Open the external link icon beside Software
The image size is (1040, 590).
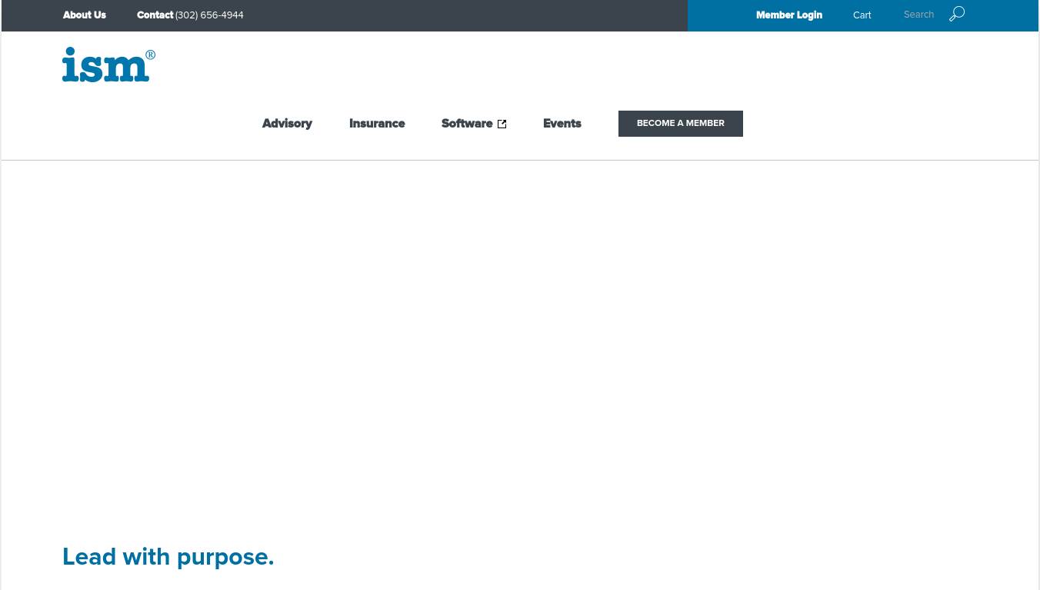tap(502, 124)
